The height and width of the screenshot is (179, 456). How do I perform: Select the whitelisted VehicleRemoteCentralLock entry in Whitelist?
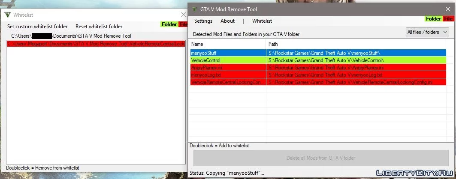[96, 44]
